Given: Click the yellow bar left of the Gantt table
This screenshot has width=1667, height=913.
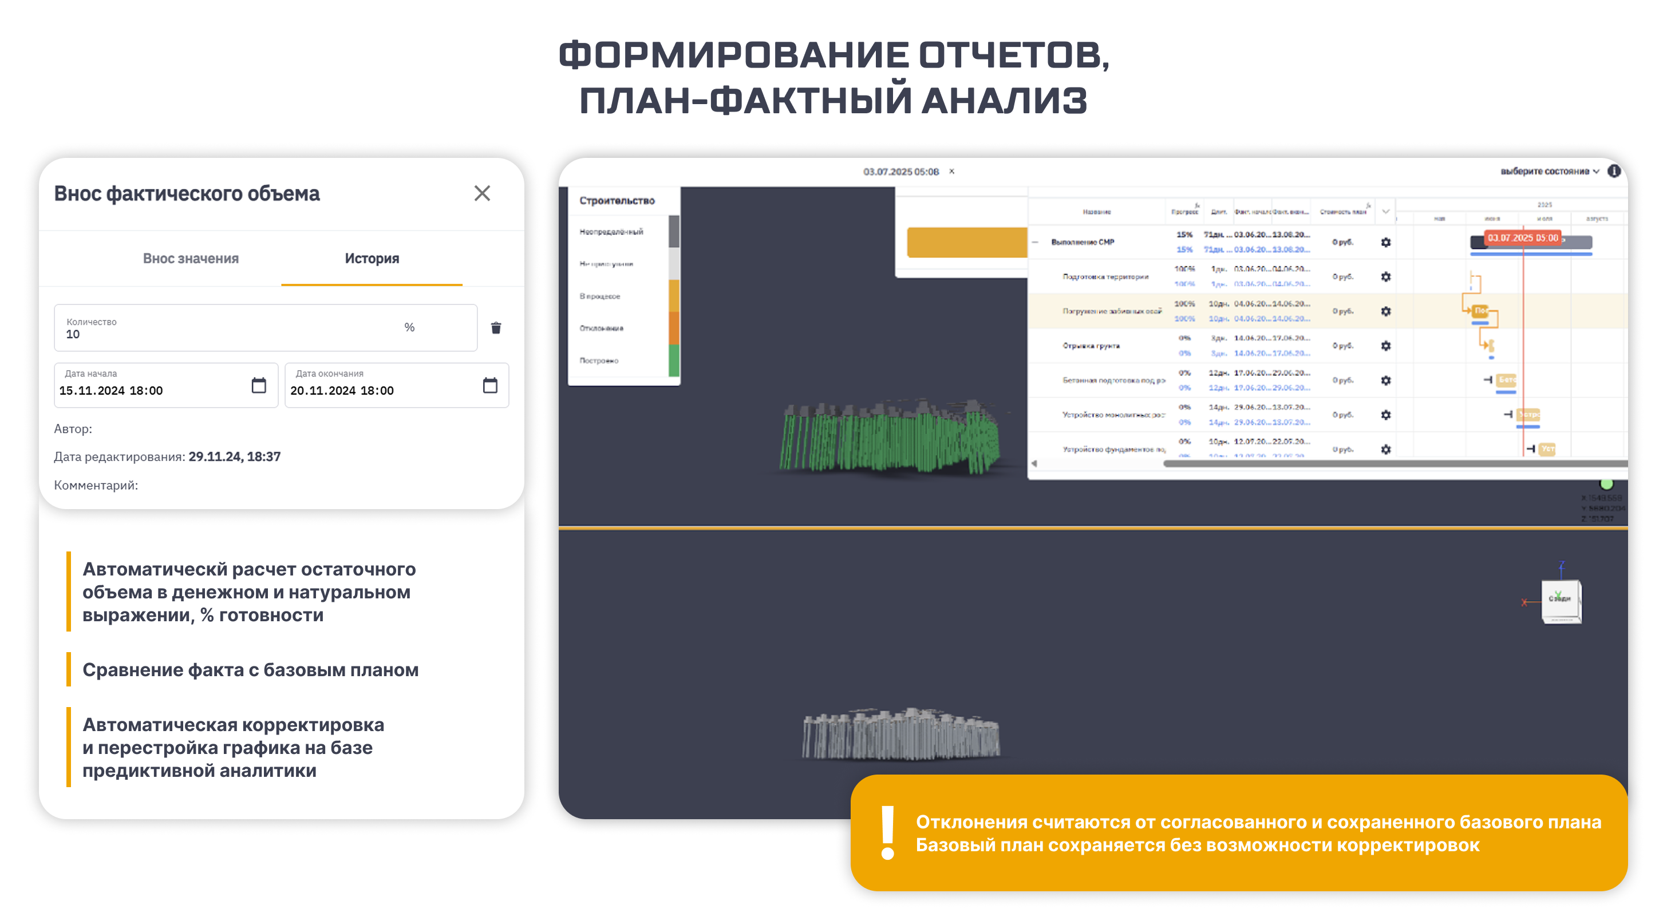Looking at the screenshot, I should [x=967, y=243].
